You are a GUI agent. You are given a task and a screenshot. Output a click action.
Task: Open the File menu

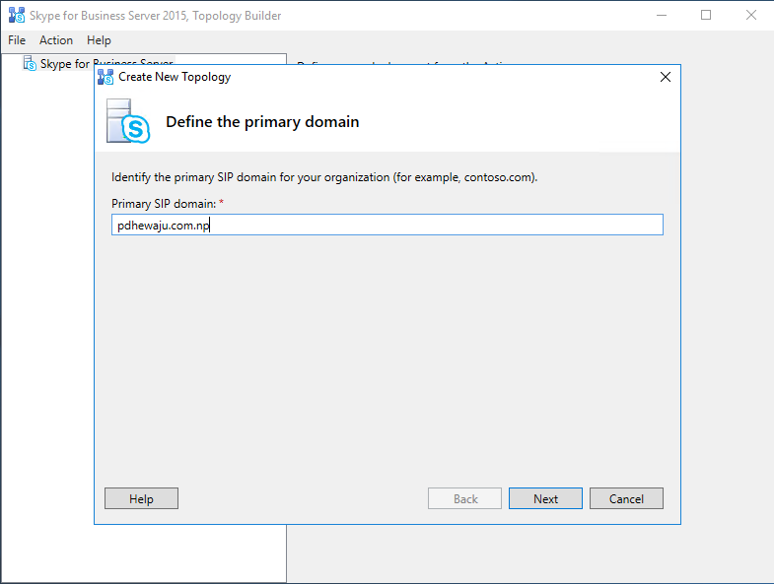click(17, 40)
